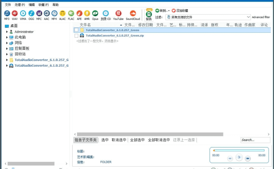Choose WMA output format icon
Viewport: 274px width, 169px height.
click(23, 13)
